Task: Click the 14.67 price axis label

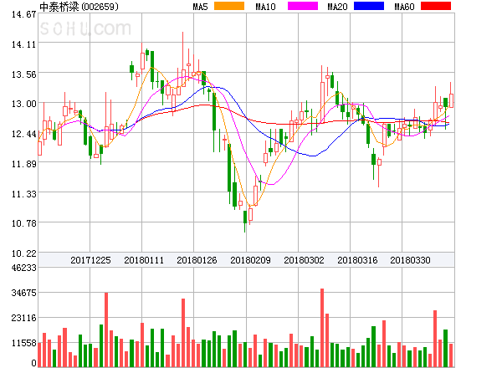Action: tap(23, 14)
